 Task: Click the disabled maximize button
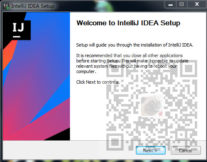tap(182, 4)
